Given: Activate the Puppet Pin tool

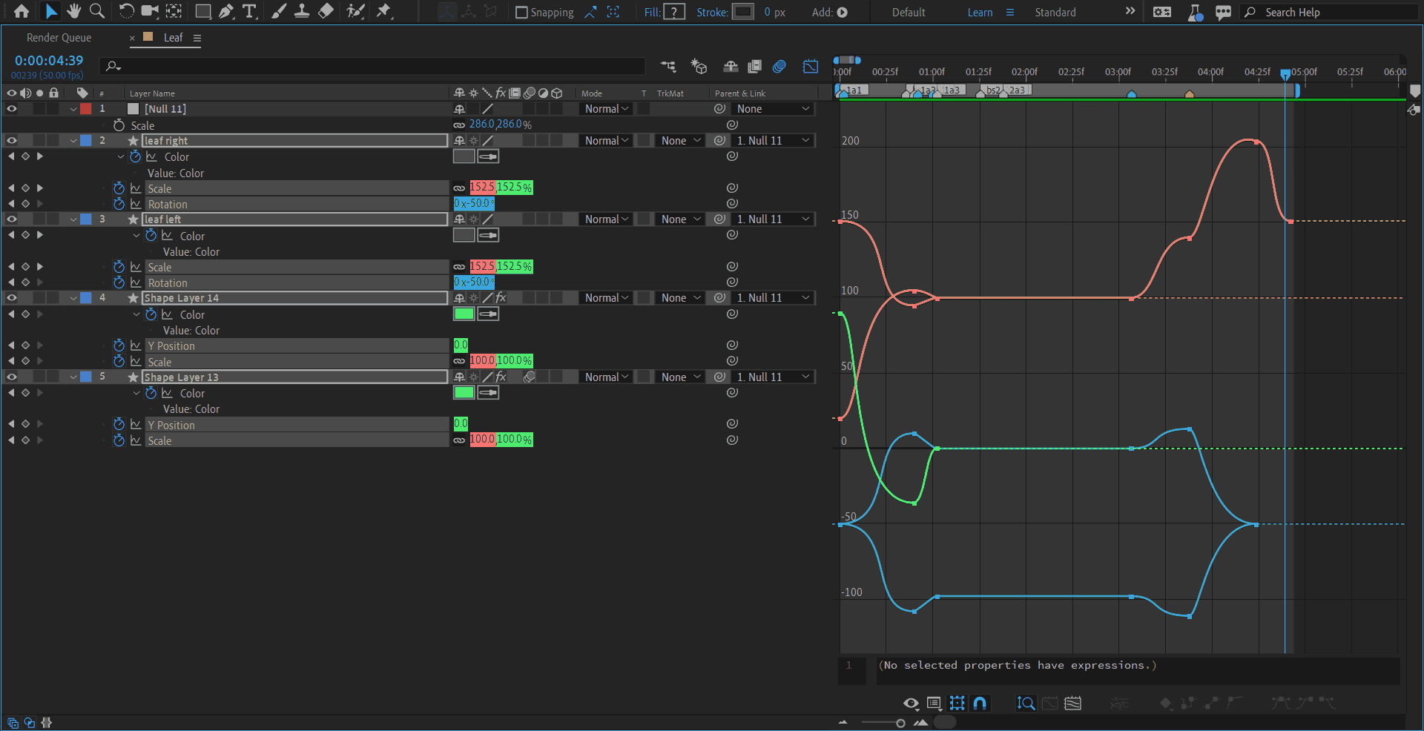Looking at the screenshot, I should pyautogui.click(x=383, y=11).
